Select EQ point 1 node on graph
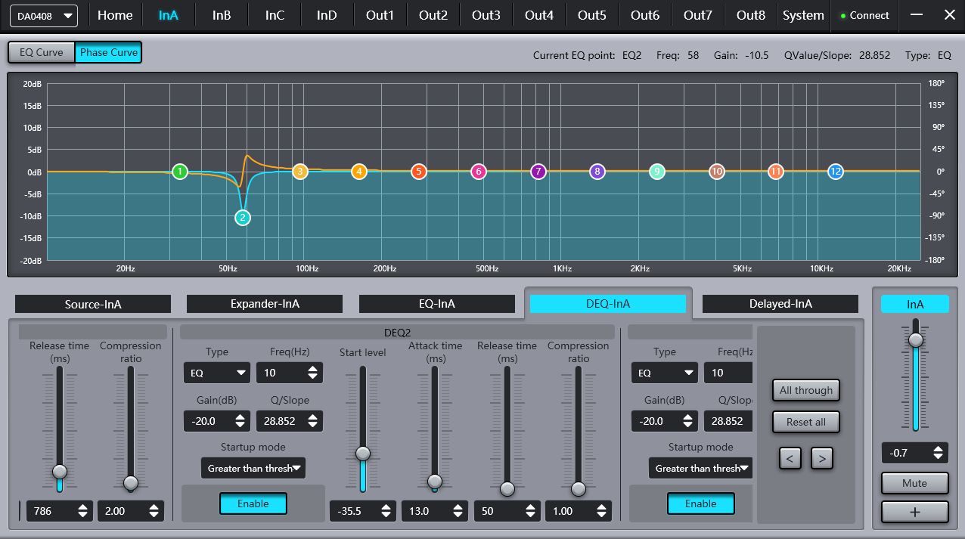965x539 pixels. (x=179, y=172)
